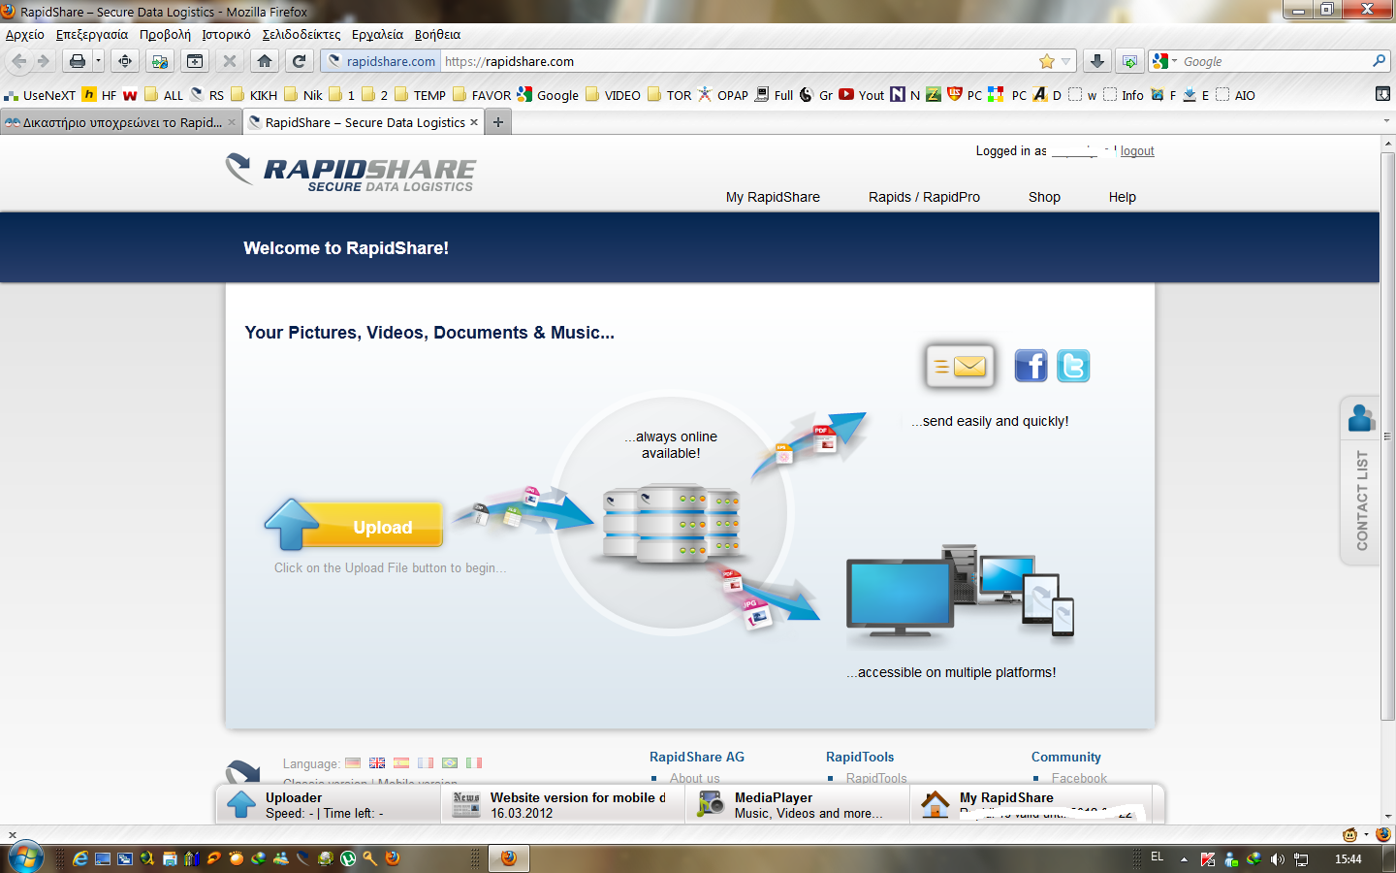Open the RS bookmark
Screen dimensions: 1396x873
(x=207, y=95)
